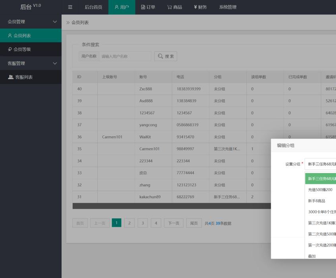Click the yen 财务 icon
Image resolution: width=336 pixels, height=278 pixels.
click(195, 7)
